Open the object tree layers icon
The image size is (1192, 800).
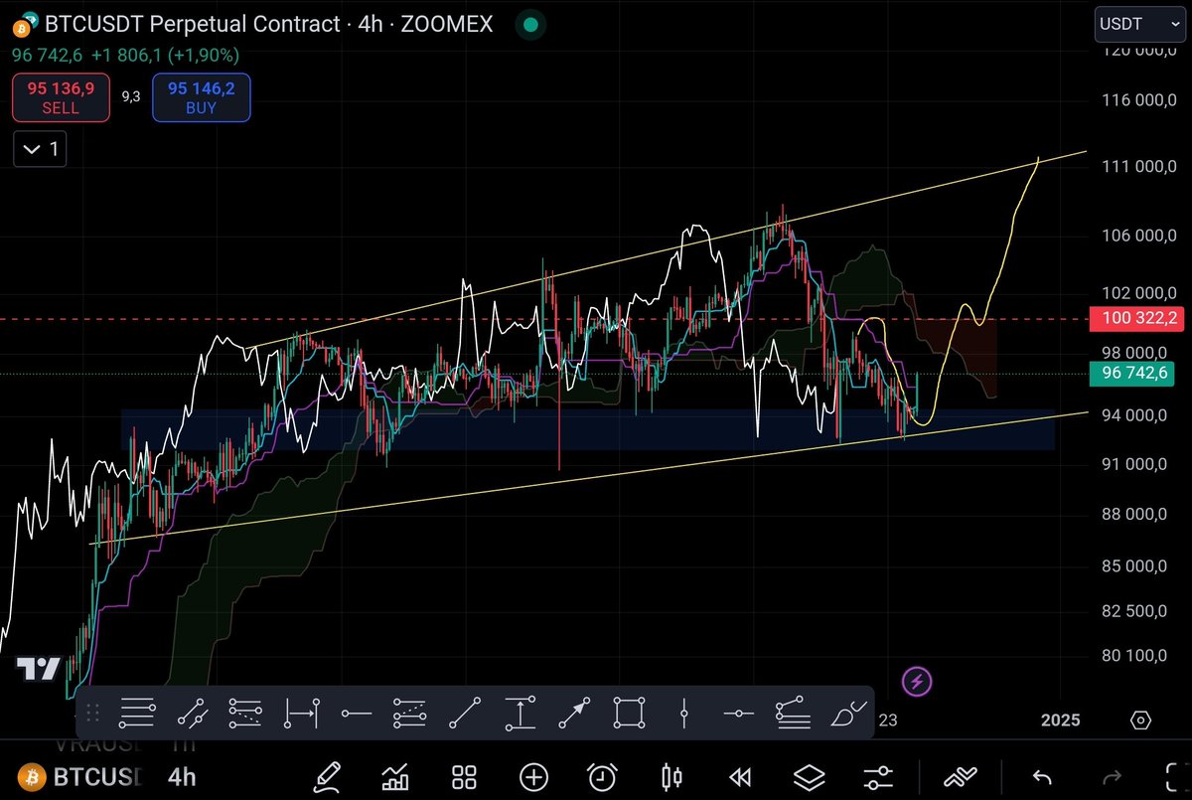point(809,776)
